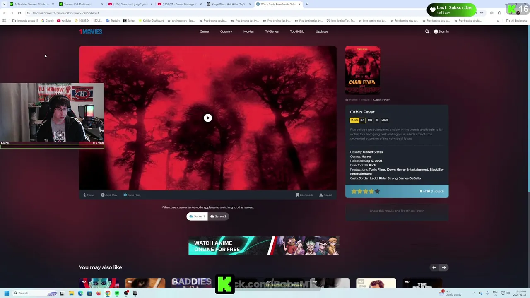Open the KickBot Dashboard bookmark
The width and height of the screenshot is (530, 298).
151,21
